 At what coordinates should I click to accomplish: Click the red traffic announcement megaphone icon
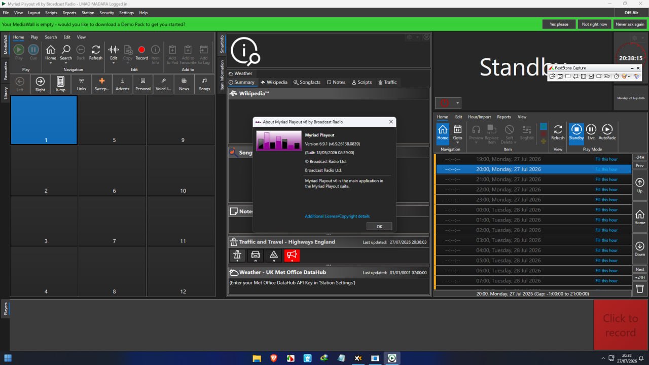[292, 255]
